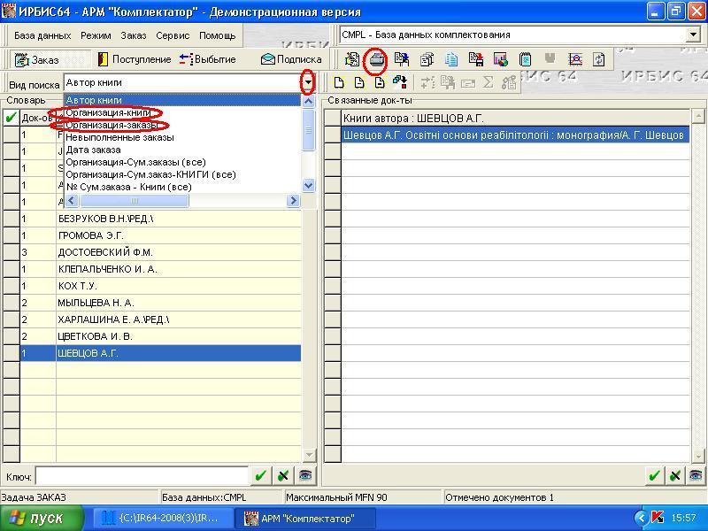Click the Заказ mode button
Screen dimensions: 708x531
(37, 59)
